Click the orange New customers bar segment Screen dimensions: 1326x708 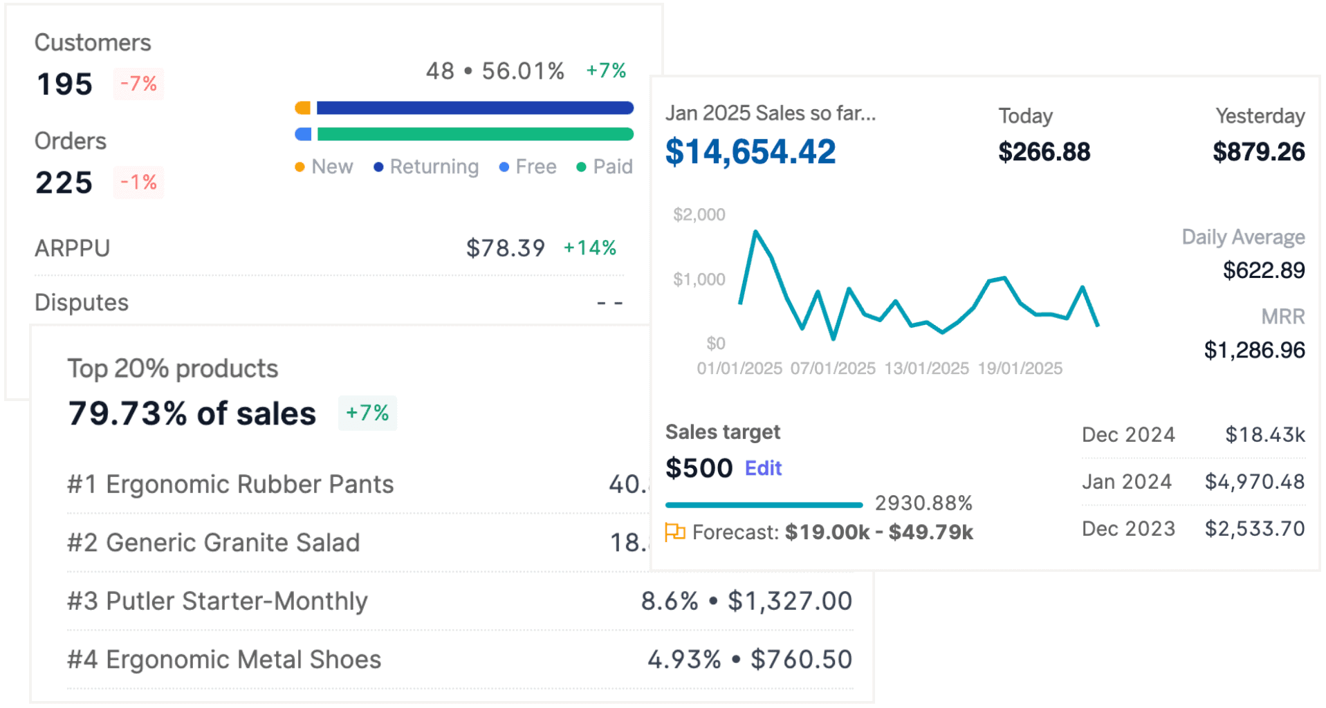coord(302,108)
